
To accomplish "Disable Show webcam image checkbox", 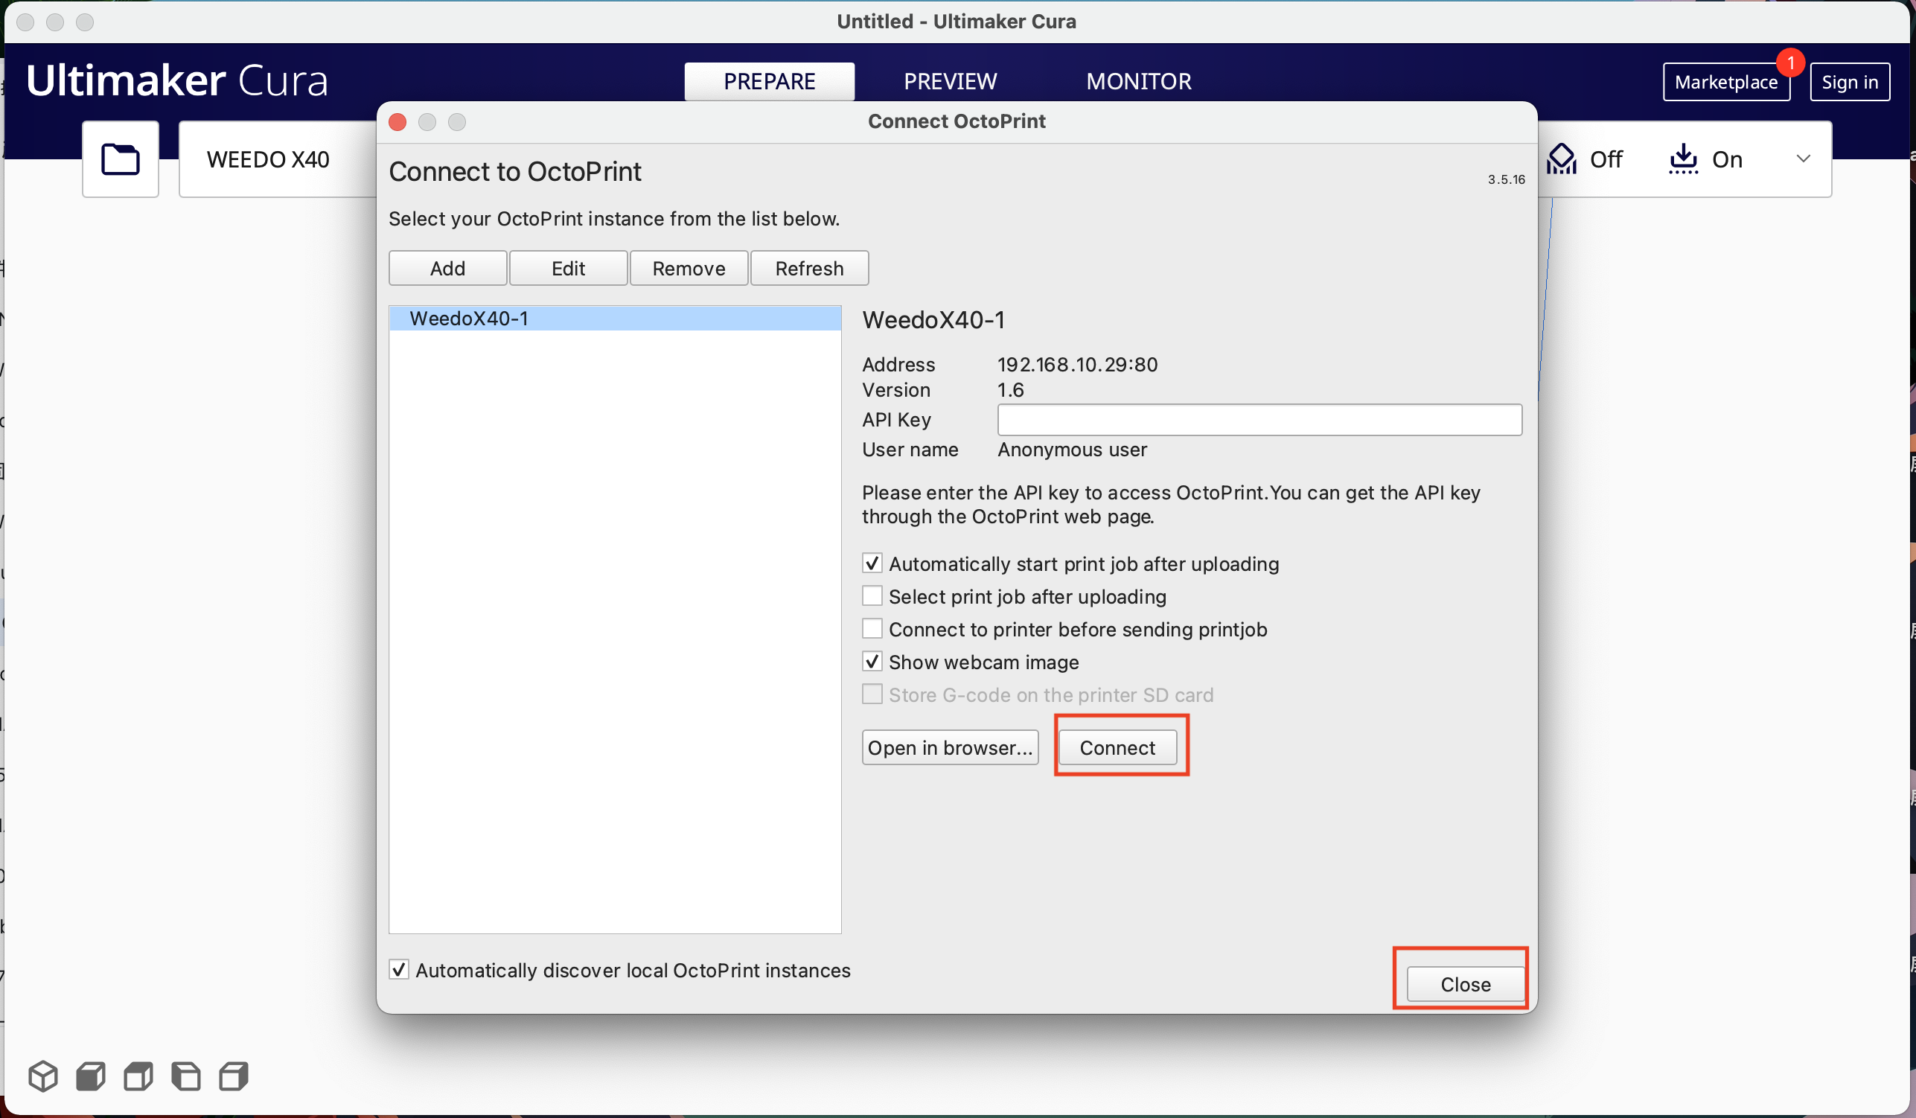I will 872,662.
